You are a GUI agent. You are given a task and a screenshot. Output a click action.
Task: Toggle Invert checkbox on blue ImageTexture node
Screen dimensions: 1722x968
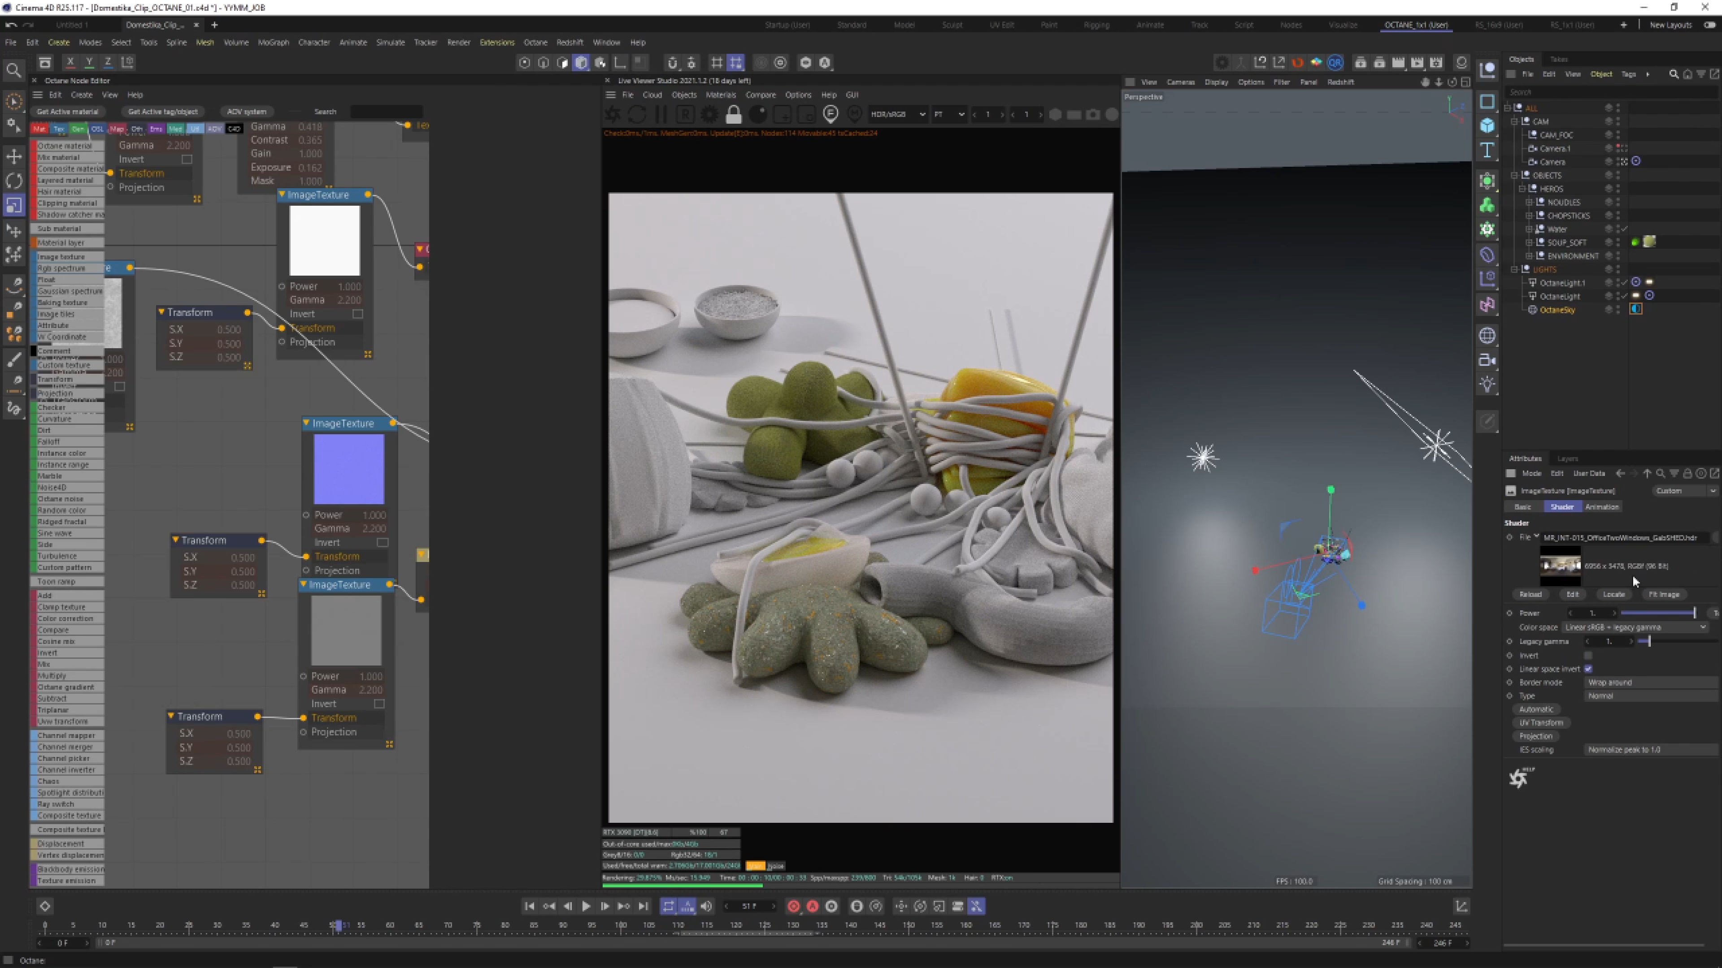[383, 542]
